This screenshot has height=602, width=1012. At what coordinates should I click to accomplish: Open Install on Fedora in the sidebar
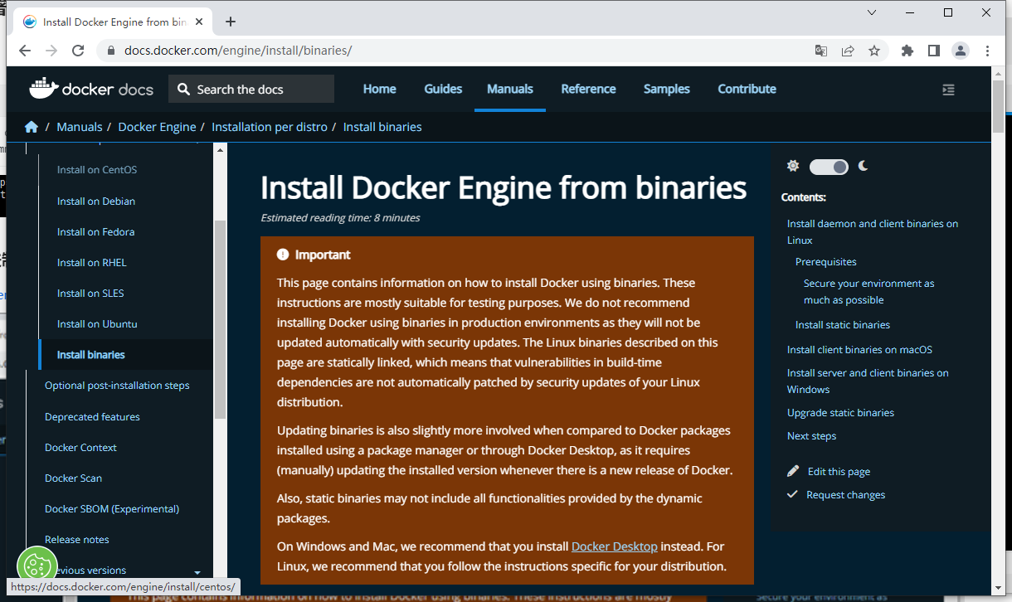click(x=95, y=231)
